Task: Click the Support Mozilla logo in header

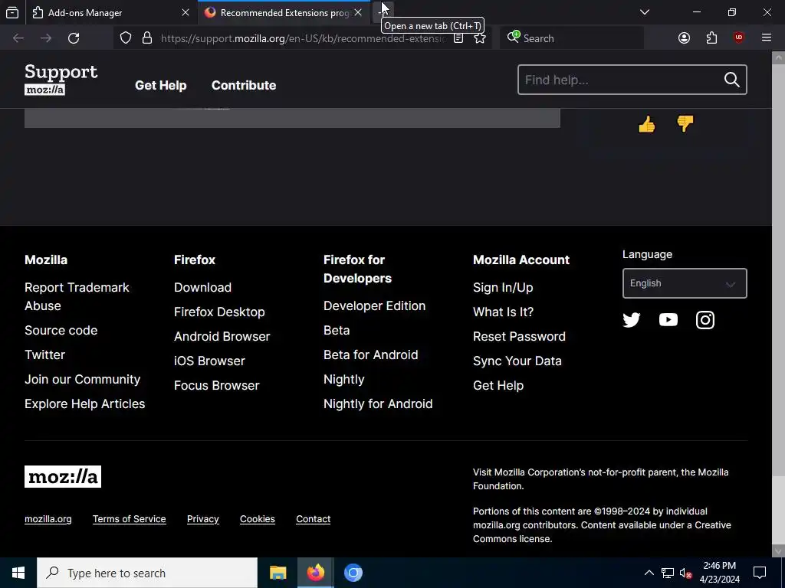Action: click(x=61, y=79)
